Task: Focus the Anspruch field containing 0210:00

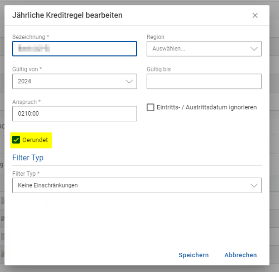Action: tap(74, 114)
